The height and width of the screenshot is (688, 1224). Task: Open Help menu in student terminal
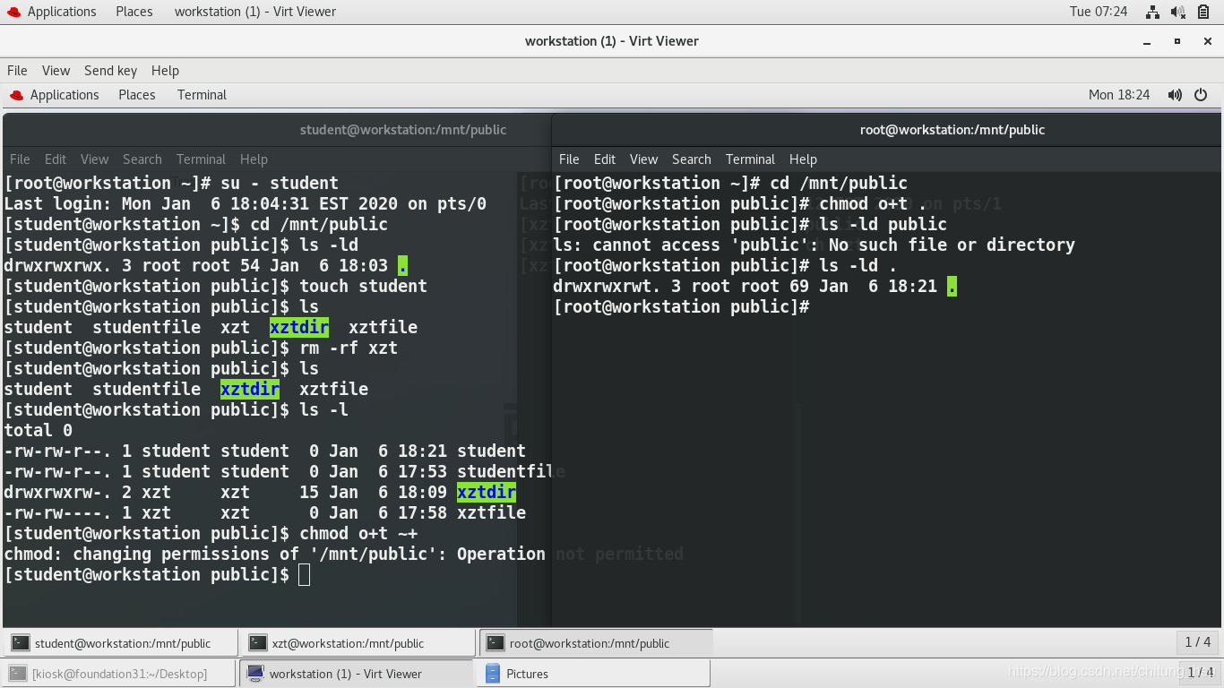(x=254, y=159)
